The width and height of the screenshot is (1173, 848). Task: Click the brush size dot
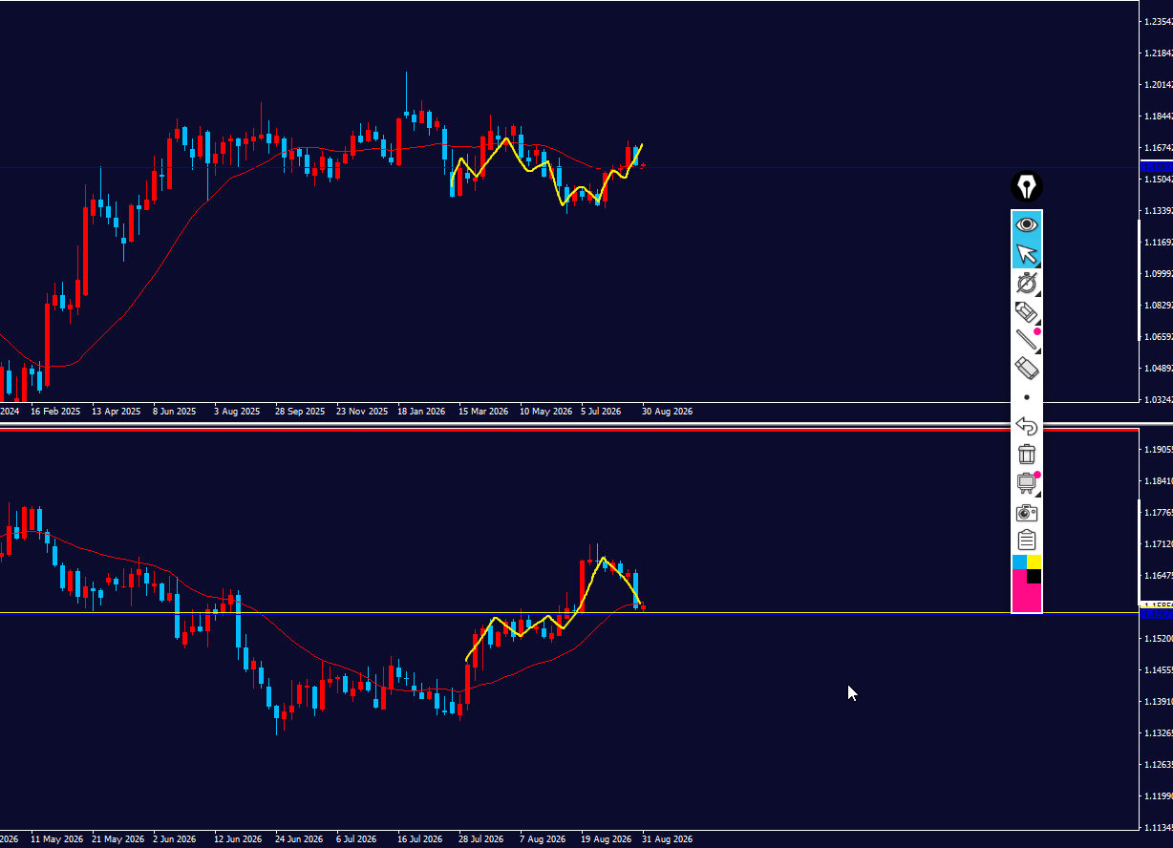1027,397
